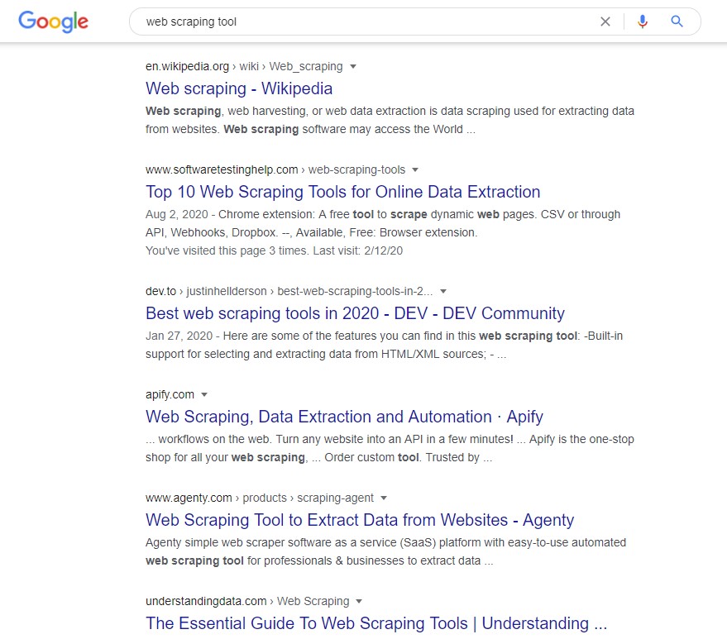Image resolution: width=727 pixels, height=639 pixels.
Task: Expand the dropdown arrow next to en.wikipedia.org URL
Action: click(x=353, y=67)
